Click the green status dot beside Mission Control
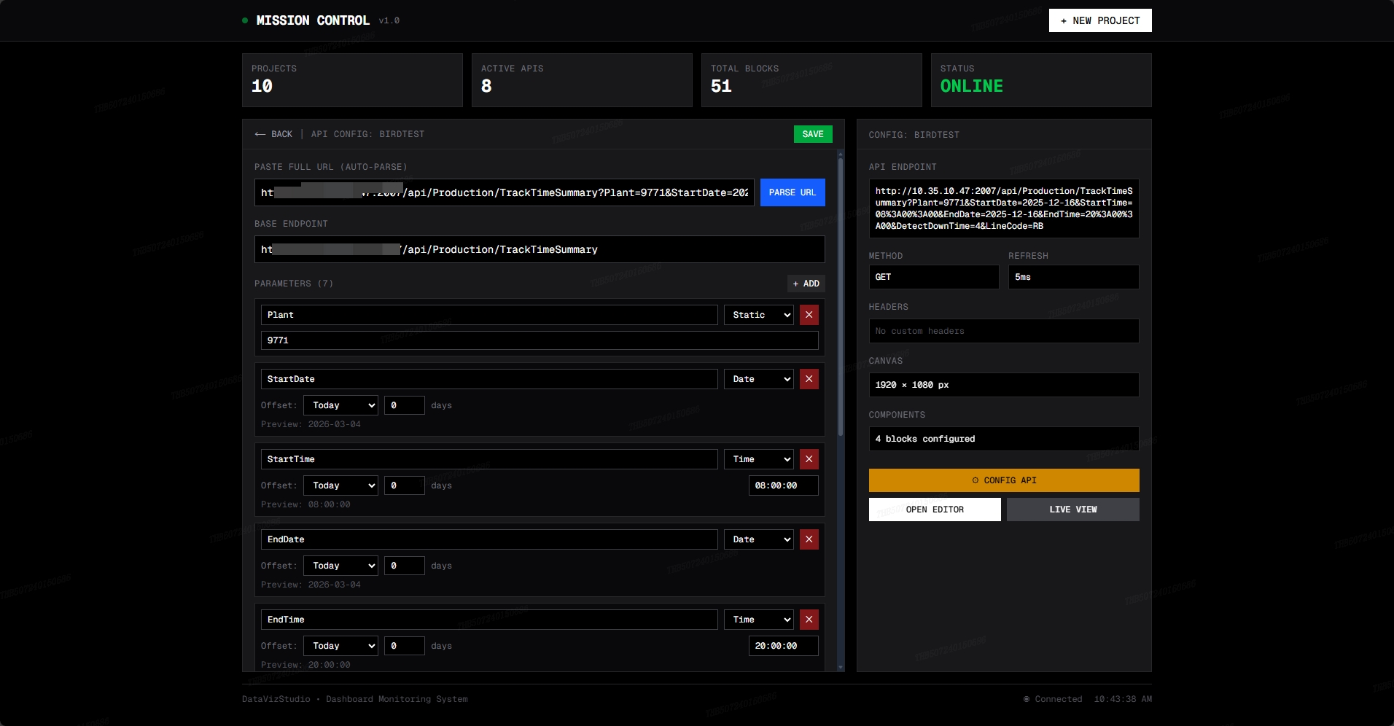The image size is (1394, 726). pos(245,20)
